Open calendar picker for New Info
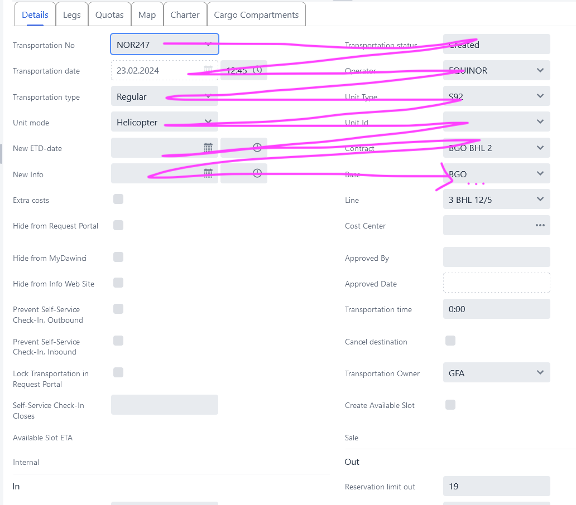The height and width of the screenshot is (505, 576). (208, 173)
